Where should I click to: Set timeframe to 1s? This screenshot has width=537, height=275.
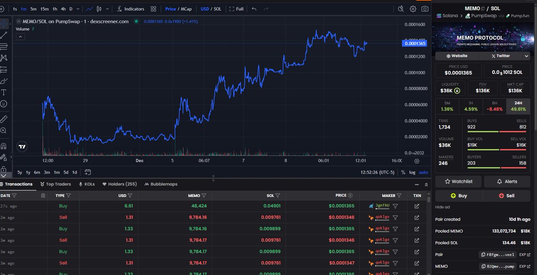pyautogui.click(x=15, y=9)
